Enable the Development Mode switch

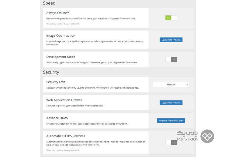click(x=171, y=60)
